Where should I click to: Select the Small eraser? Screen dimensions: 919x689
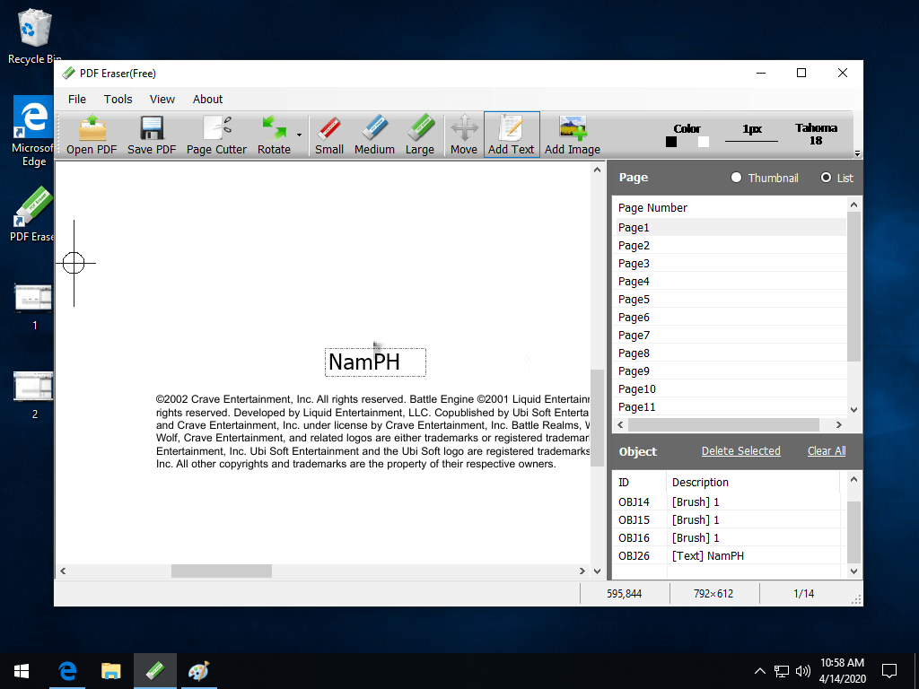[328, 135]
